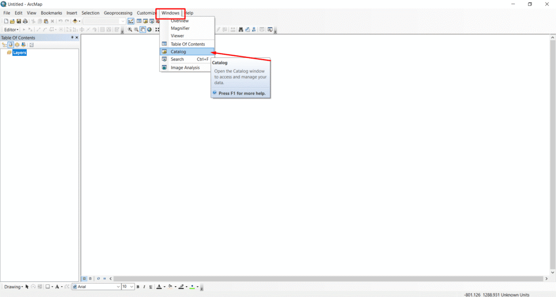Open the Selection menu
556x297 pixels.
91,13
